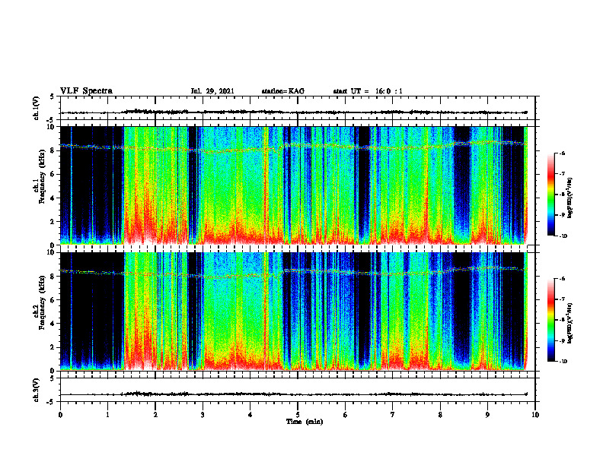Click the "Time (min)" x-axis label
The image size is (603, 465).
click(x=305, y=422)
